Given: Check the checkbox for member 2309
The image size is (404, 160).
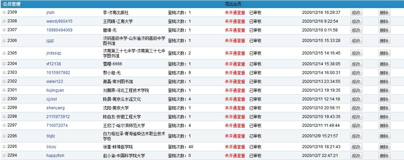Looking at the screenshot, I should (x=4, y=13).
